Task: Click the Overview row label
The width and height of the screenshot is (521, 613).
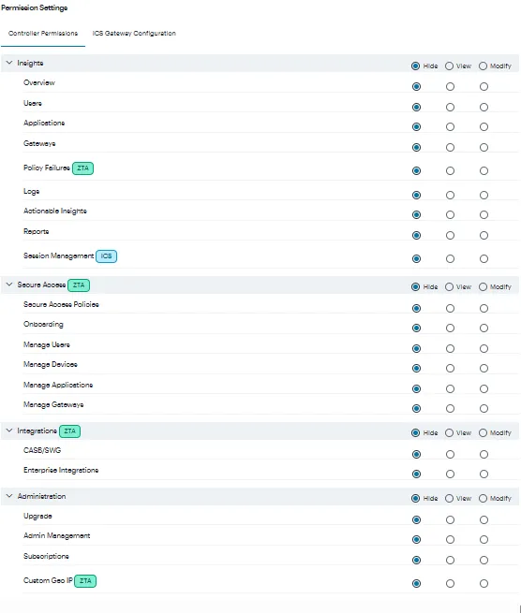Action: point(39,82)
